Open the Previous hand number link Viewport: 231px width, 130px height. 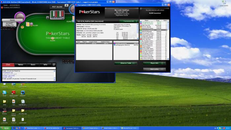12,7
